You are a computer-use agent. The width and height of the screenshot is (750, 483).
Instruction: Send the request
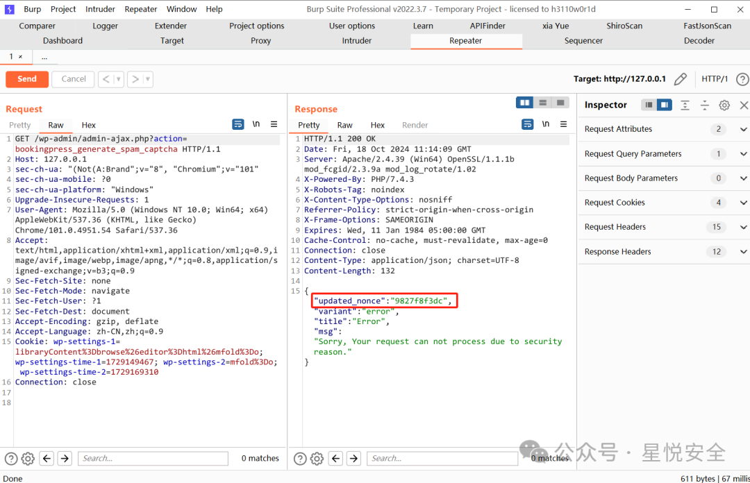point(27,79)
